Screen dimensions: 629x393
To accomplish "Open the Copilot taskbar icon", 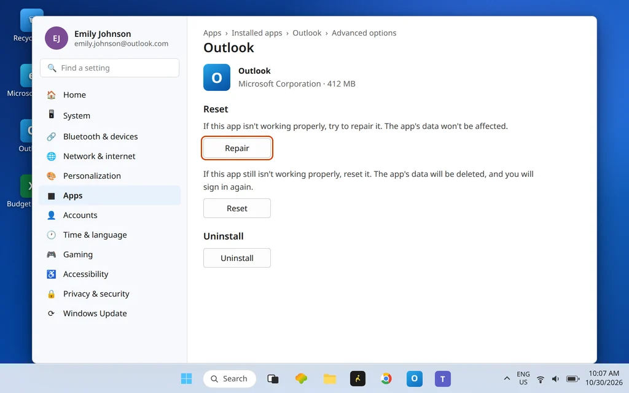I will [301, 378].
